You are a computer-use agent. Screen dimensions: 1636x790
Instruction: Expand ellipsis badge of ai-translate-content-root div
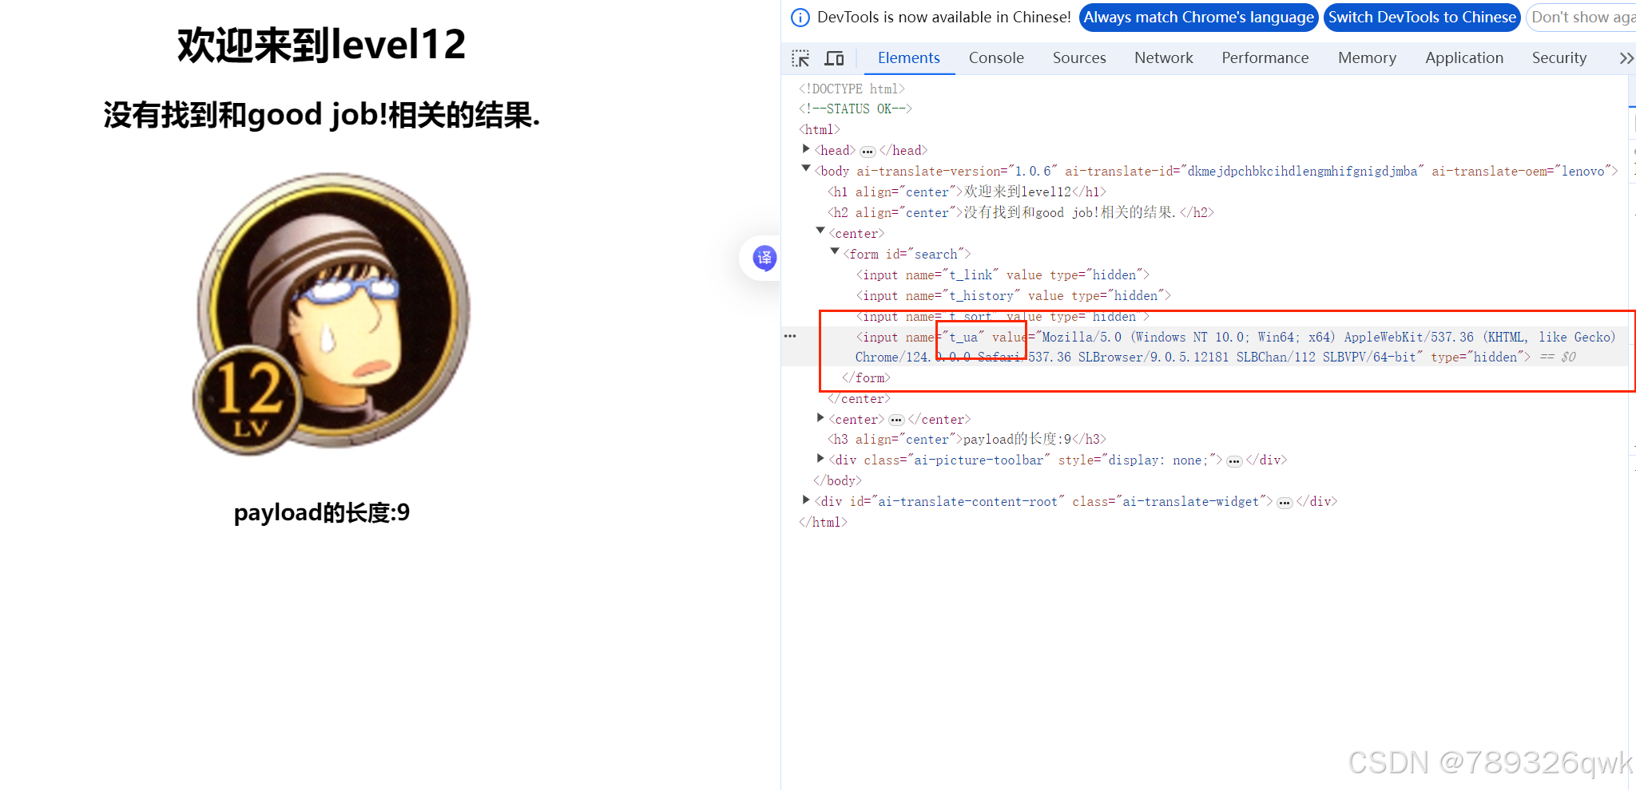click(1285, 503)
